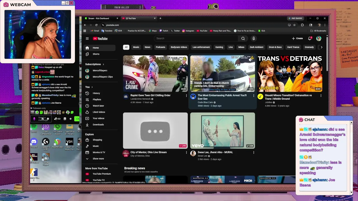Open the Chrome three-dot menu
Image resolution: width=358 pixels, height=201 pixels.
[x=325, y=25]
